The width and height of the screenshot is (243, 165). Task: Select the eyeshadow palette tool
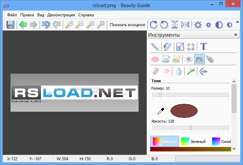pos(199,59)
